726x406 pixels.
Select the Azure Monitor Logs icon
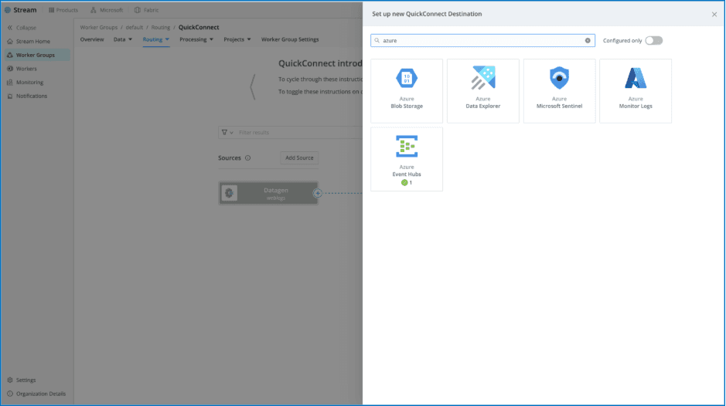[635, 79]
